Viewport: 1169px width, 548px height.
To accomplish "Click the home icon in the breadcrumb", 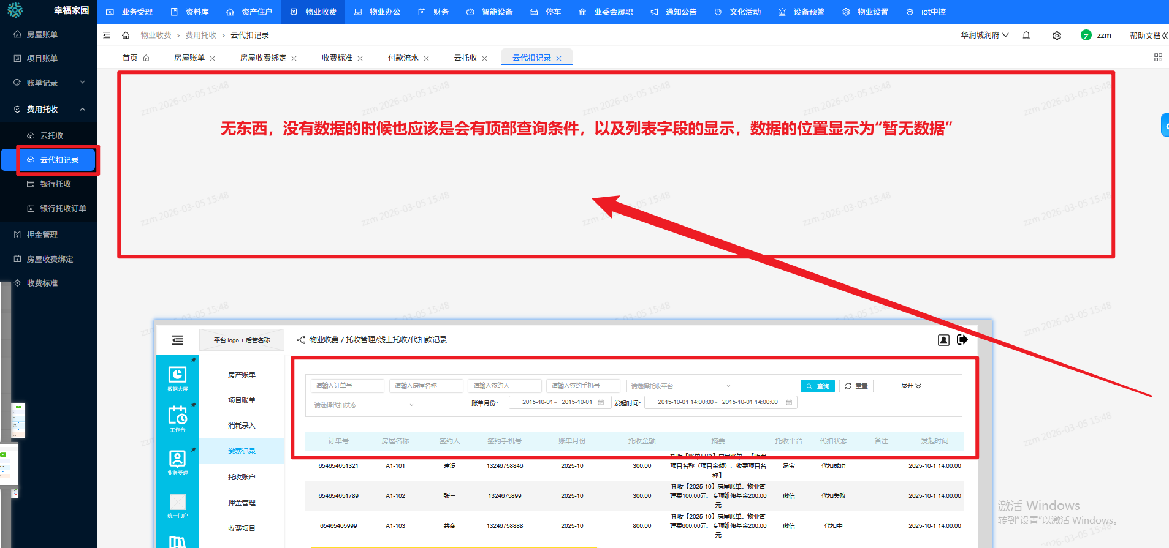I will click(126, 36).
